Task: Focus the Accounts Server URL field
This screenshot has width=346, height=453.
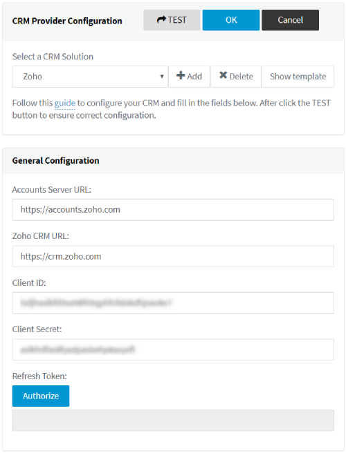Action: [173, 210]
